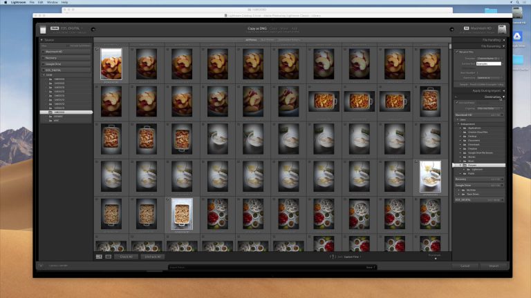Expand the File Handling panel
The height and width of the screenshot is (298, 531).
pos(504,40)
